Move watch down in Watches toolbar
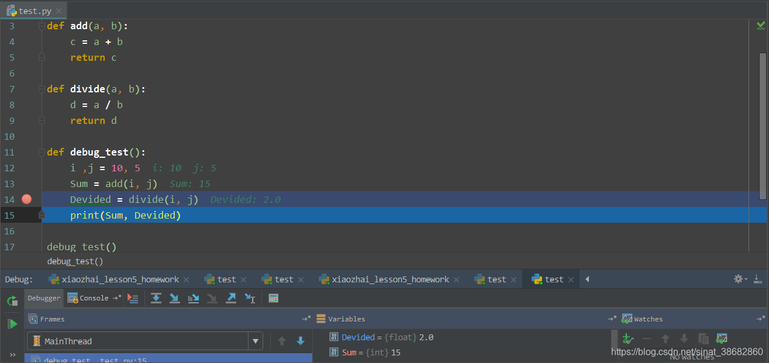 [x=684, y=338]
